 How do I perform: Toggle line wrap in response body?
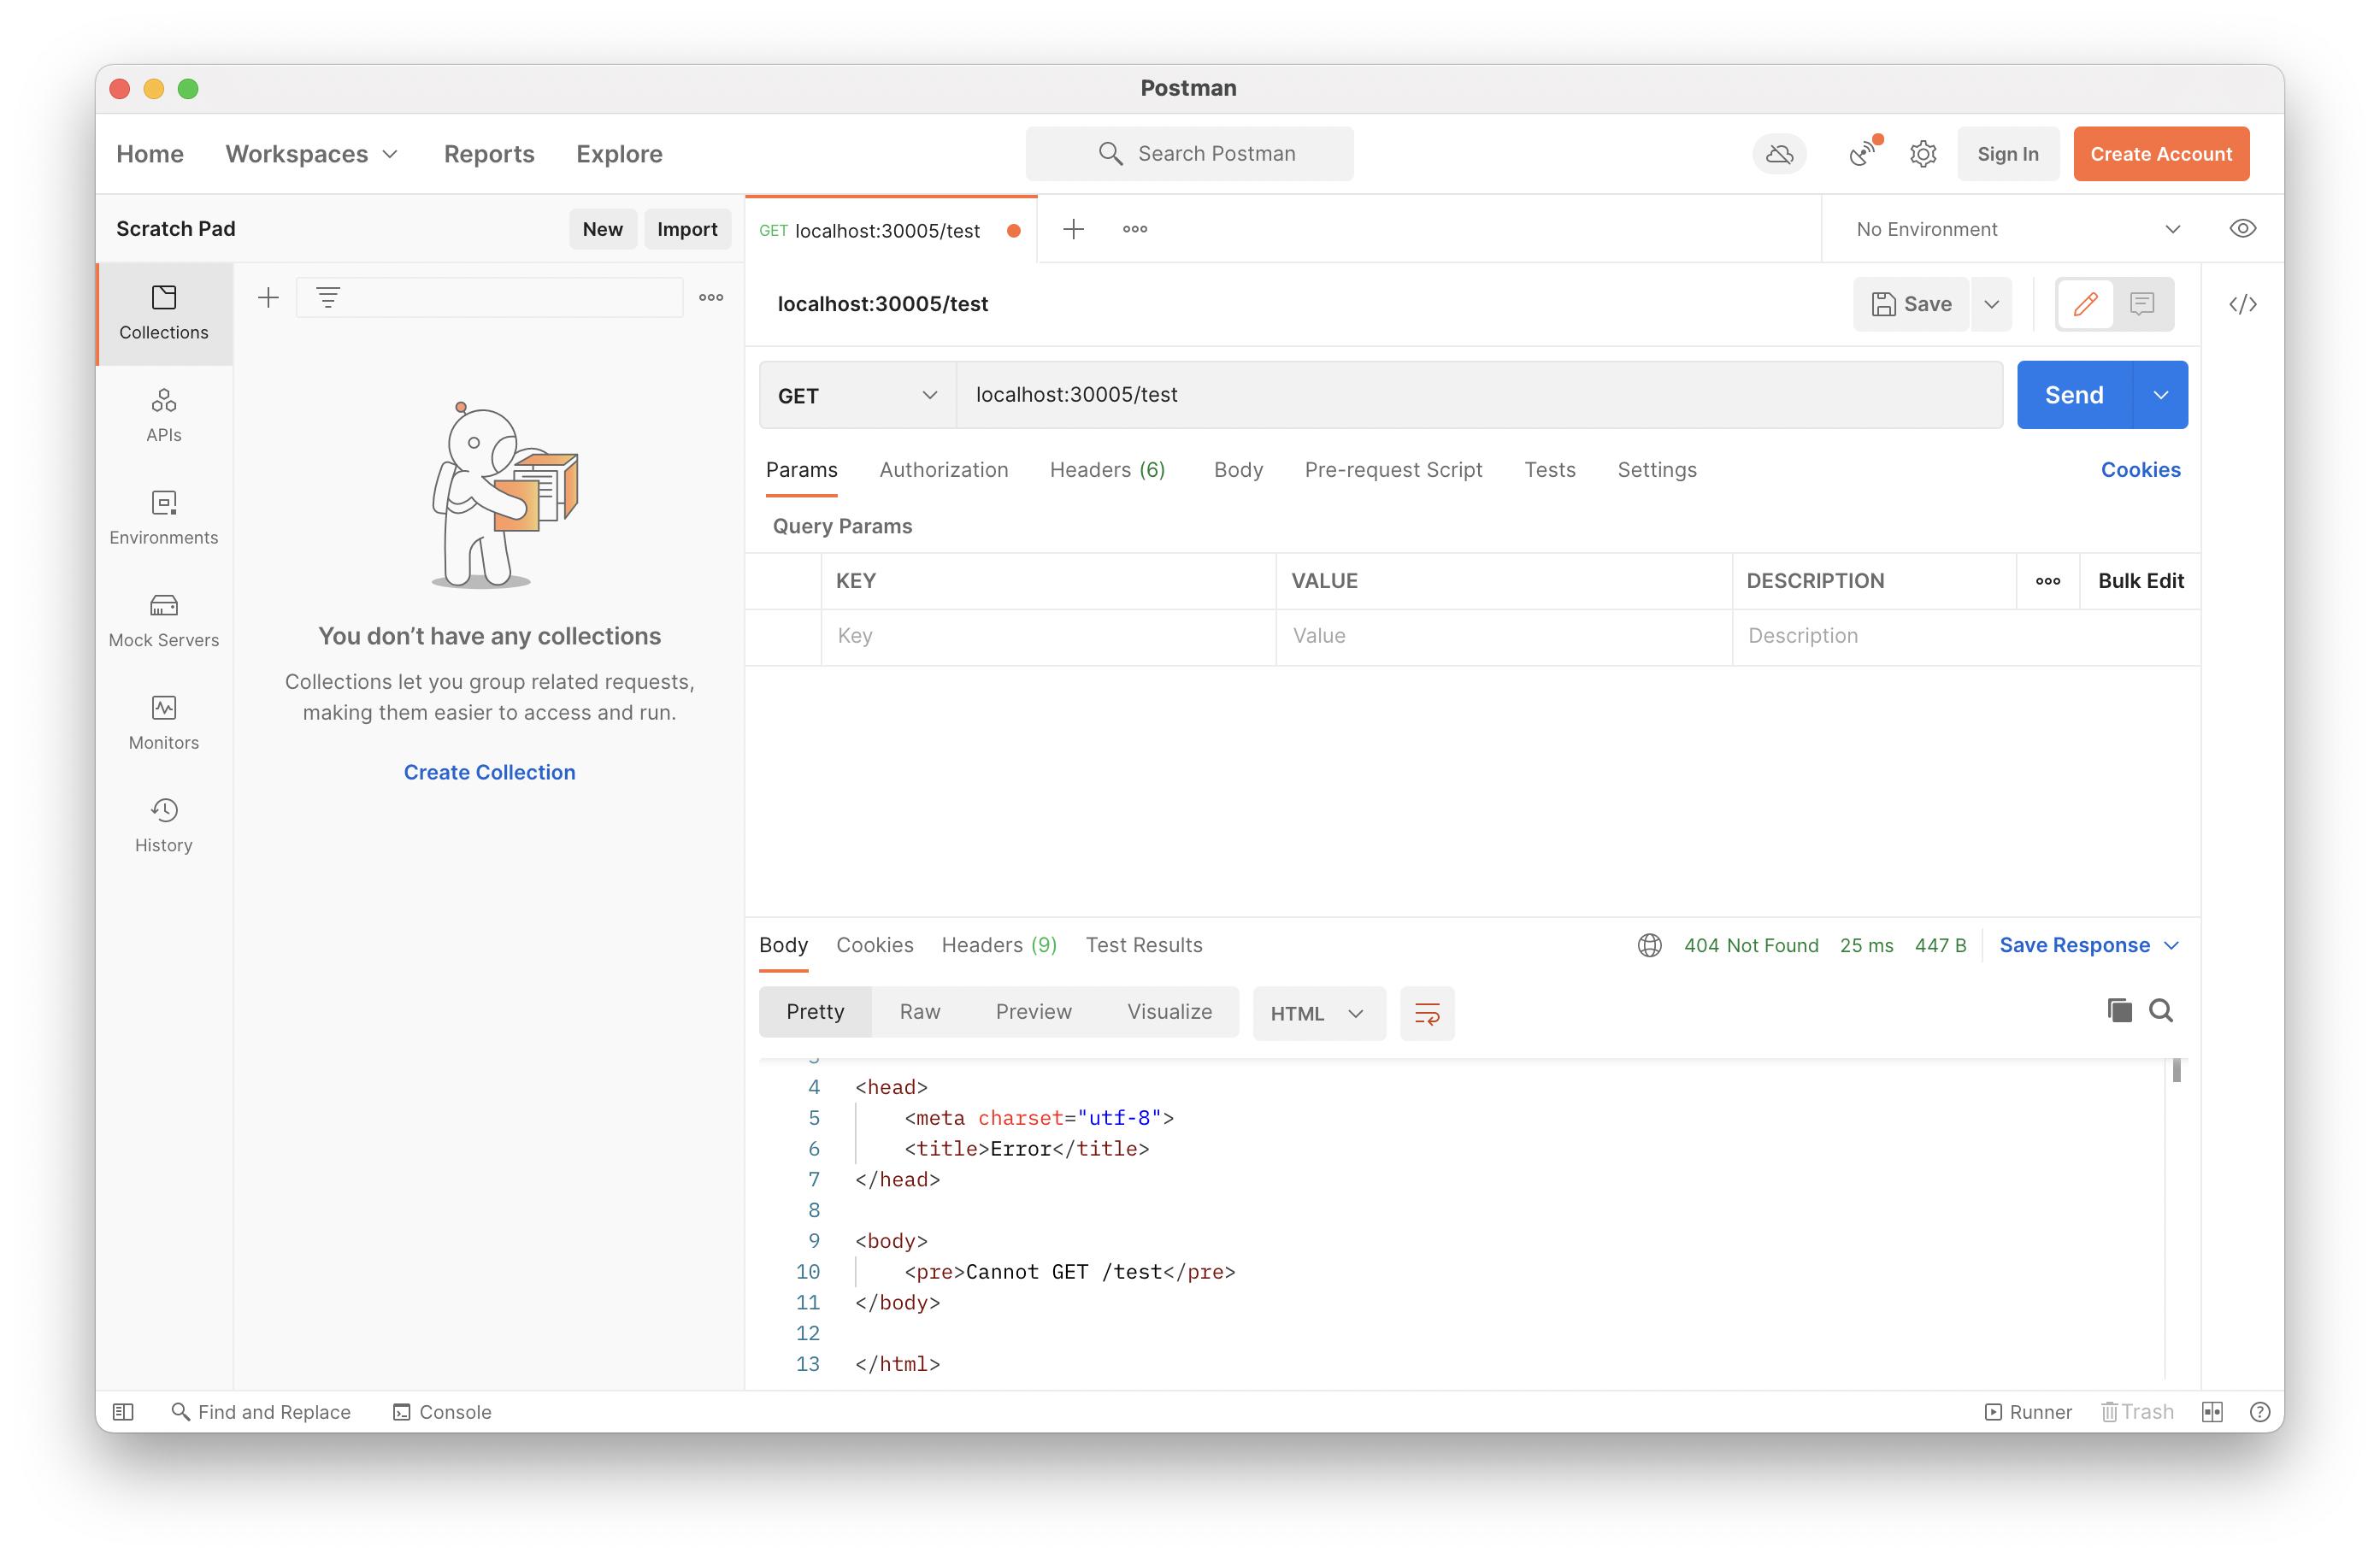pyautogui.click(x=1426, y=1013)
